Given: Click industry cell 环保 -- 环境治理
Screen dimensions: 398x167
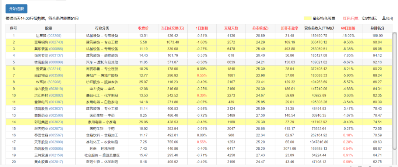Looking at the screenshot, I should coord(102,149).
